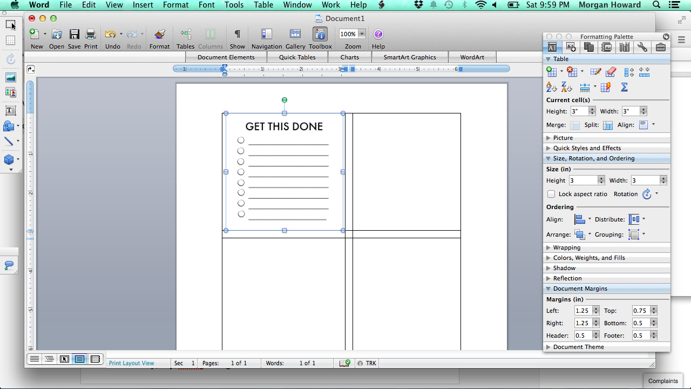Click the spelling check status icon

click(x=345, y=363)
